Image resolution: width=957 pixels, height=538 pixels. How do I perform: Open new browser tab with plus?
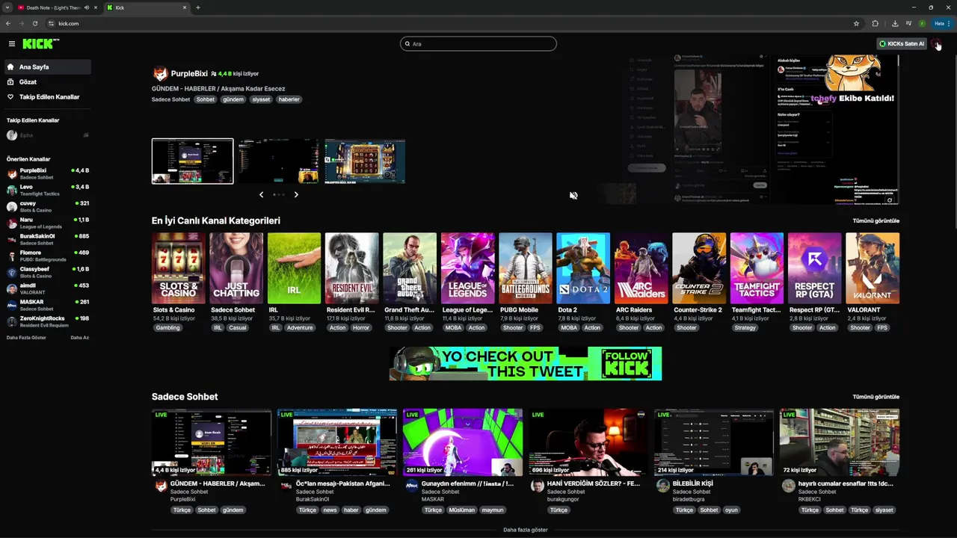pyautogui.click(x=197, y=7)
